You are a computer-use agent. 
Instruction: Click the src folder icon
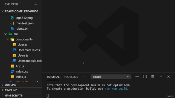[x=10, y=34]
